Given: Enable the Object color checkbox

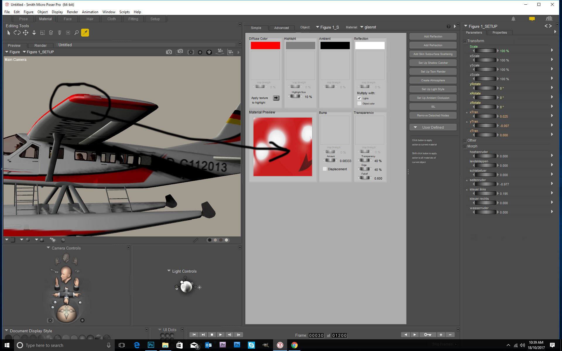Looking at the screenshot, I should coord(359,104).
